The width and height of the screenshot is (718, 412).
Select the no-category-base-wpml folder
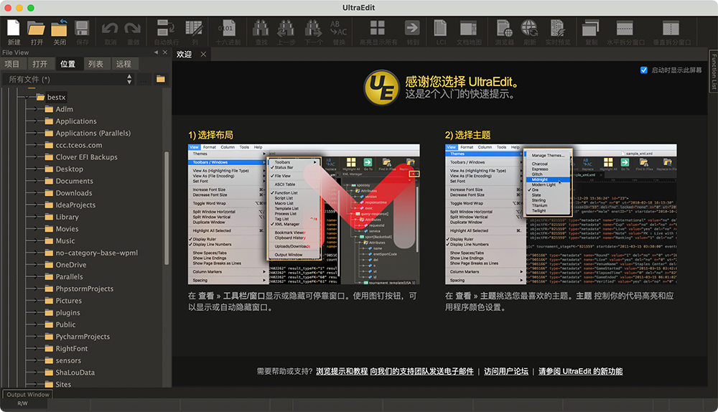point(91,253)
